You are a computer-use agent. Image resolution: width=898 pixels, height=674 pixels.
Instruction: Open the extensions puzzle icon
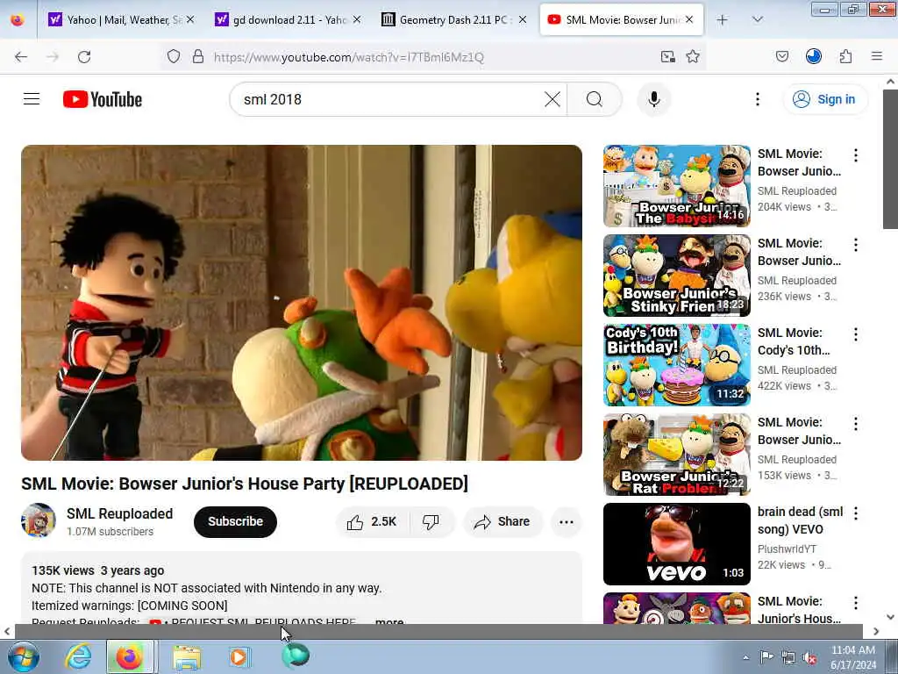click(845, 57)
